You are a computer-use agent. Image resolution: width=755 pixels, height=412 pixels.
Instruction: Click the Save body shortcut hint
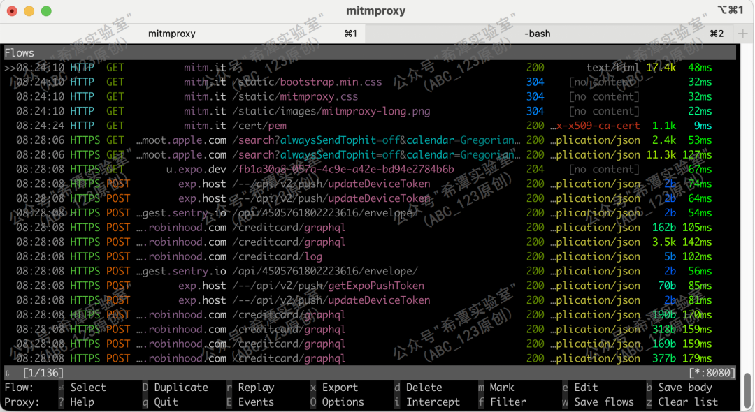coord(684,388)
